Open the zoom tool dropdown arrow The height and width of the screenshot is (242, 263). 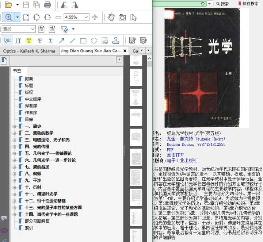18,17
